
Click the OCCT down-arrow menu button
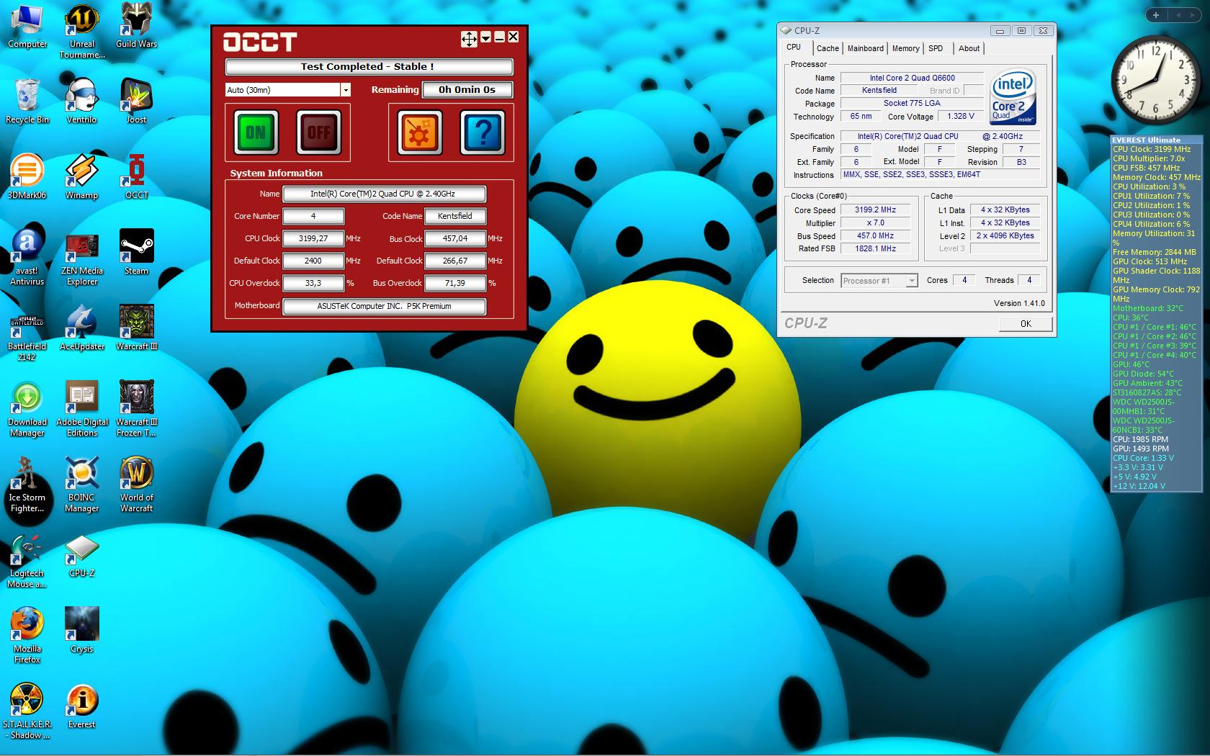485,37
